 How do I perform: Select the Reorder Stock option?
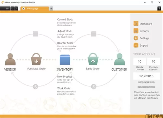pos(65,43)
